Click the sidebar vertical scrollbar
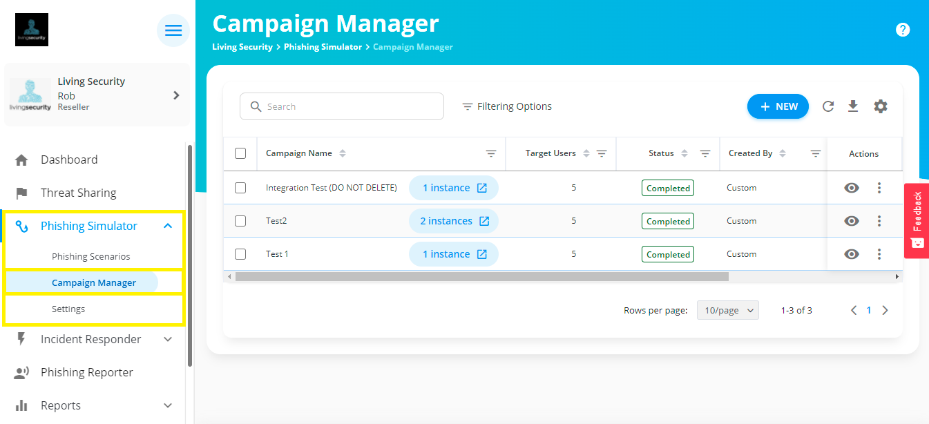The image size is (929, 424). [190, 256]
